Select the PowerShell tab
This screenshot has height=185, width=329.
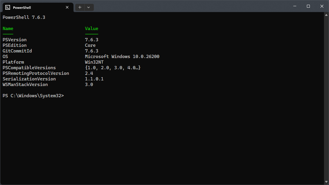coord(38,7)
